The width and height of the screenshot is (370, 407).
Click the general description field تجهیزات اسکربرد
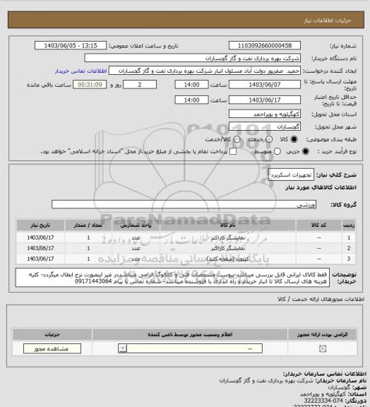coord(291,175)
